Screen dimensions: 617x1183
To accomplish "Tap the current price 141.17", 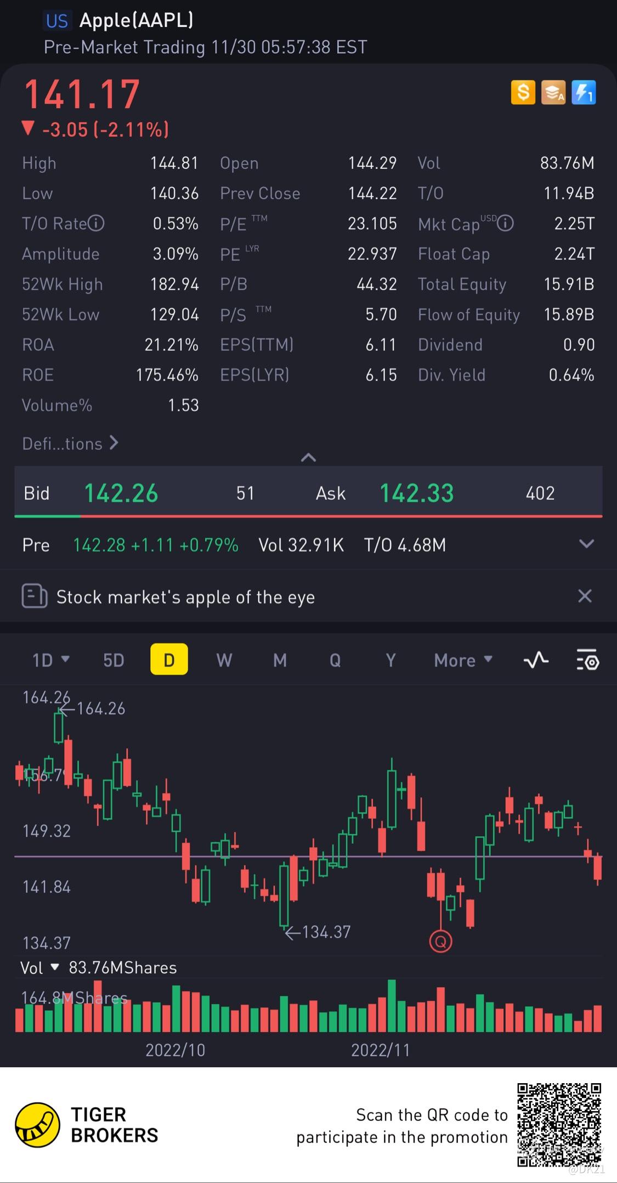I will 82,94.
